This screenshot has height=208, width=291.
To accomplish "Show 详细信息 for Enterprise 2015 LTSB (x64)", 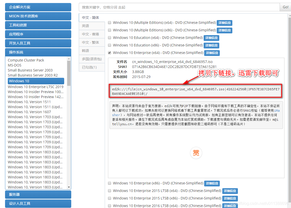I will [x=230, y=191].
